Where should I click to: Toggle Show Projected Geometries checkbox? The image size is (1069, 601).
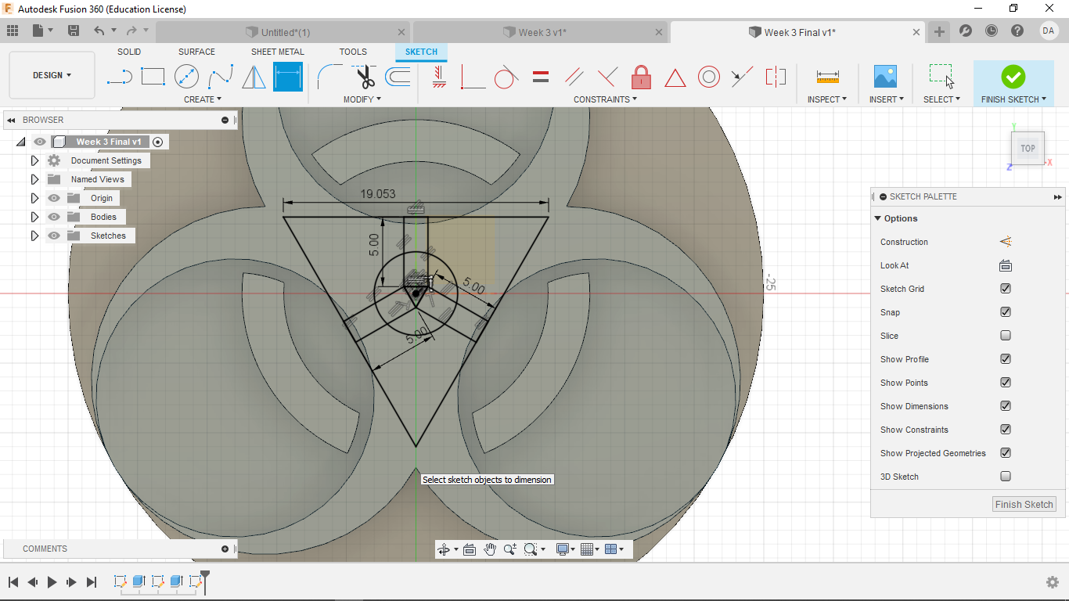click(x=1006, y=453)
